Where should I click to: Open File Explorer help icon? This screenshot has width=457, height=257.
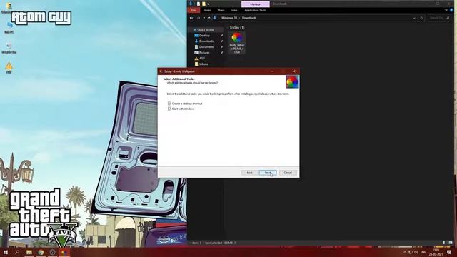[x=451, y=10]
